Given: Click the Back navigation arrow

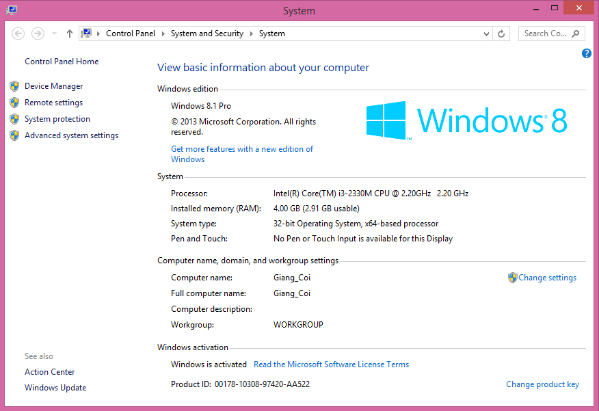Looking at the screenshot, I should (x=18, y=33).
